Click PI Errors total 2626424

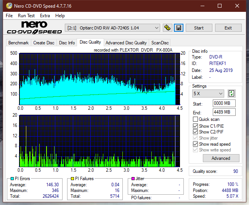[x=51, y=196]
